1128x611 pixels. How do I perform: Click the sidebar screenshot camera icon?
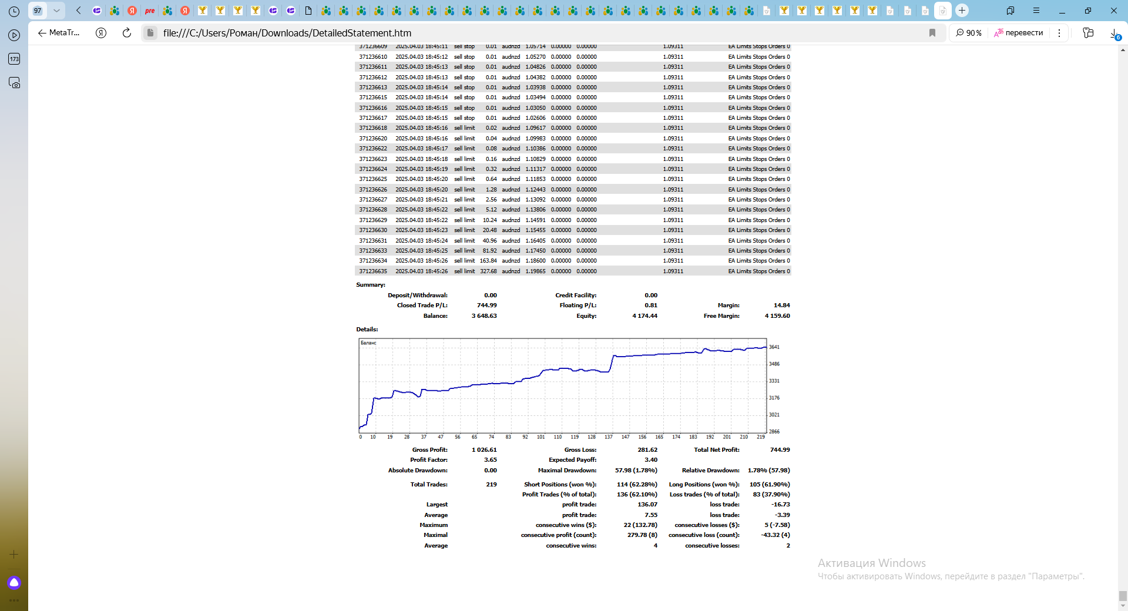click(x=14, y=83)
